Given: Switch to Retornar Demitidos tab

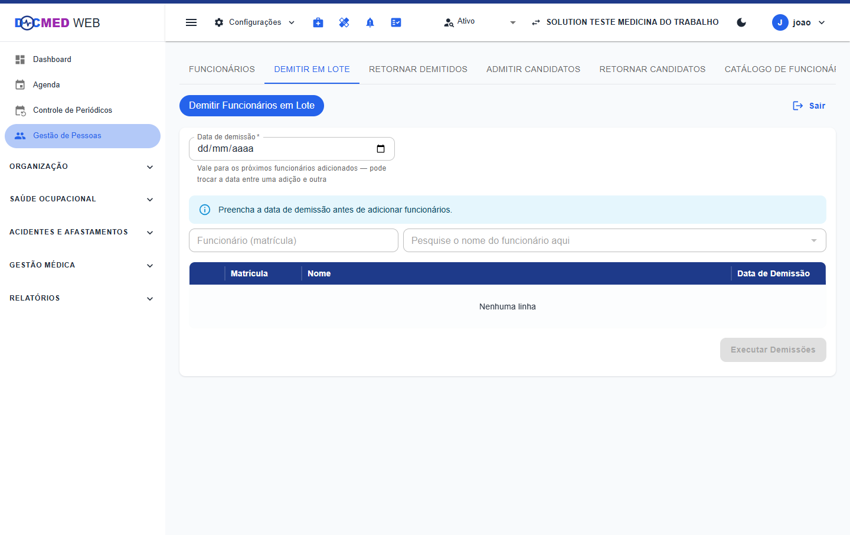Looking at the screenshot, I should point(418,69).
